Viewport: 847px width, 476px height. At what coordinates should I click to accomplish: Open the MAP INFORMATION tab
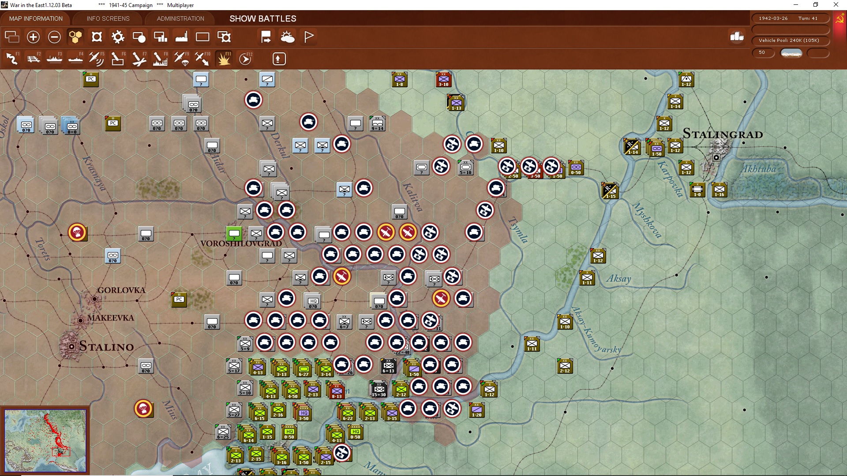tap(36, 19)
